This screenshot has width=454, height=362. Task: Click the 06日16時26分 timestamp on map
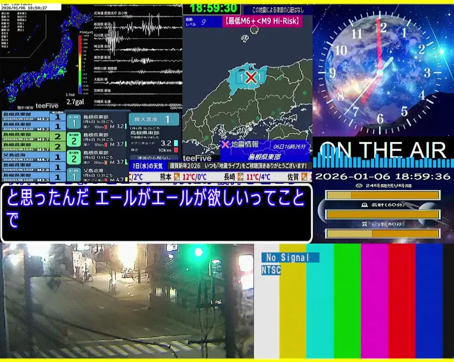[x=289, y=146]
